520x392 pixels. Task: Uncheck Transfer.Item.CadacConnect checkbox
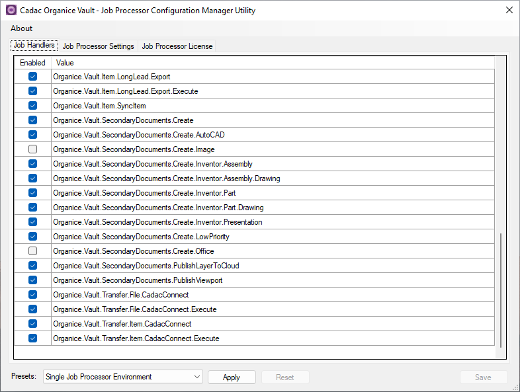(32, 325)
